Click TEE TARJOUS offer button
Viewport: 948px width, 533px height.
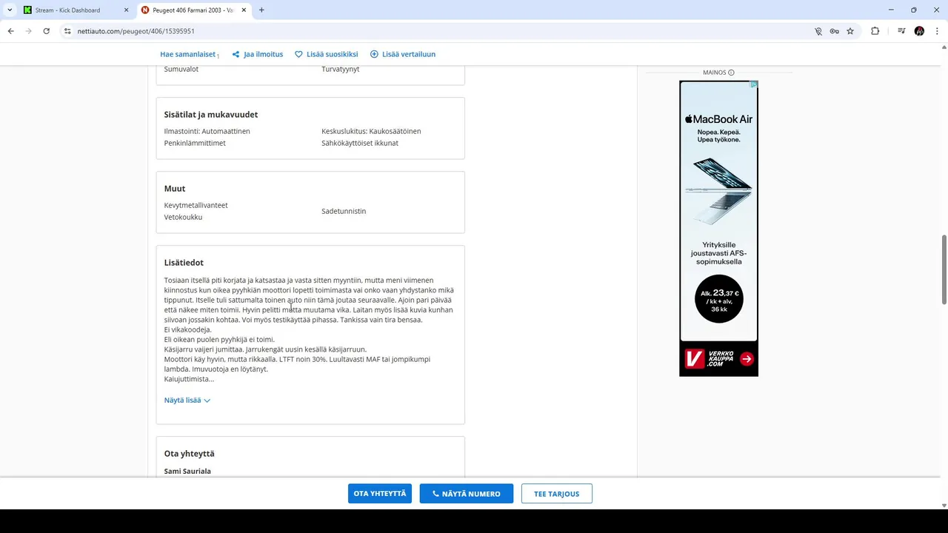[557, 494]
